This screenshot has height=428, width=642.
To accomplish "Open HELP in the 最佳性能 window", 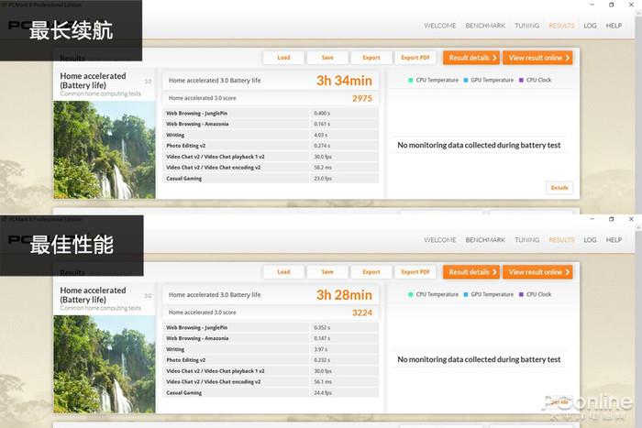I will (614, 240).
